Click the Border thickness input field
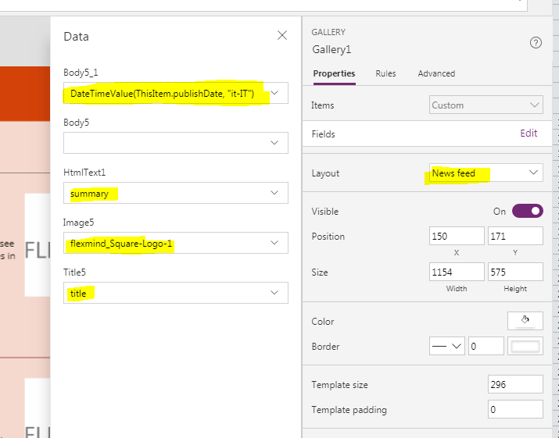The image size is (559, 438). coord(486,346)
